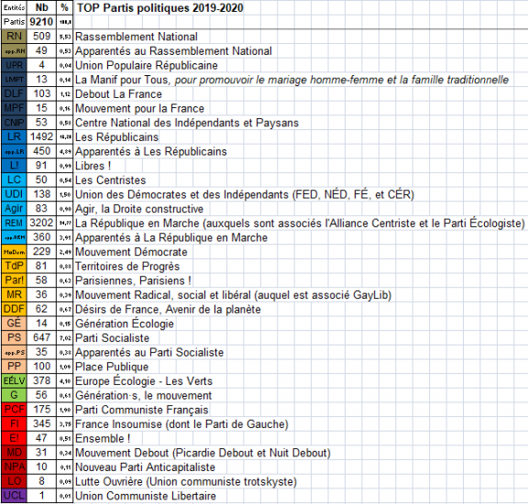
Task: Click the orange MoDem label cell
Action: 14,251
